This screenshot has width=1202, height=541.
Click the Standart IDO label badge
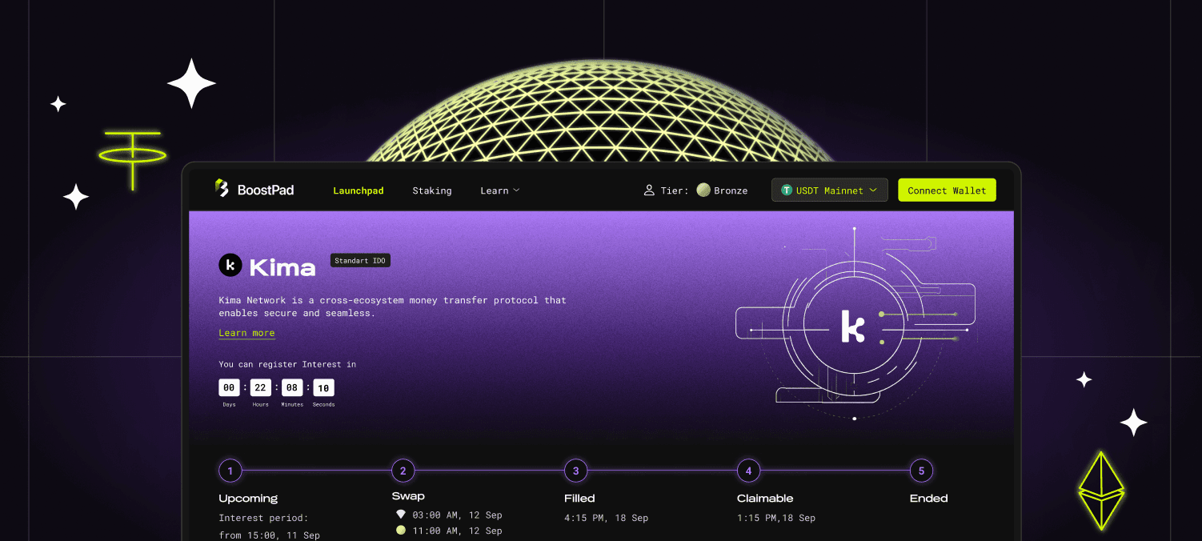point(359,260)
